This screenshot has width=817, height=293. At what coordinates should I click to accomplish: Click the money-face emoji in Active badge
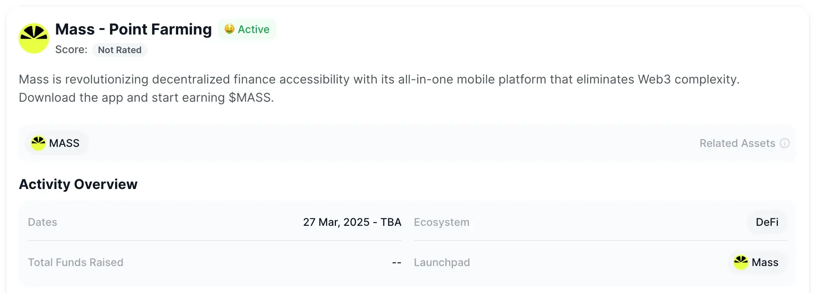point(229,29)
